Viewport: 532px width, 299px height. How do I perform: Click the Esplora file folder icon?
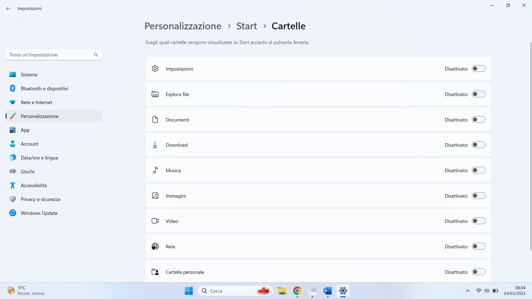click(155, 94)
